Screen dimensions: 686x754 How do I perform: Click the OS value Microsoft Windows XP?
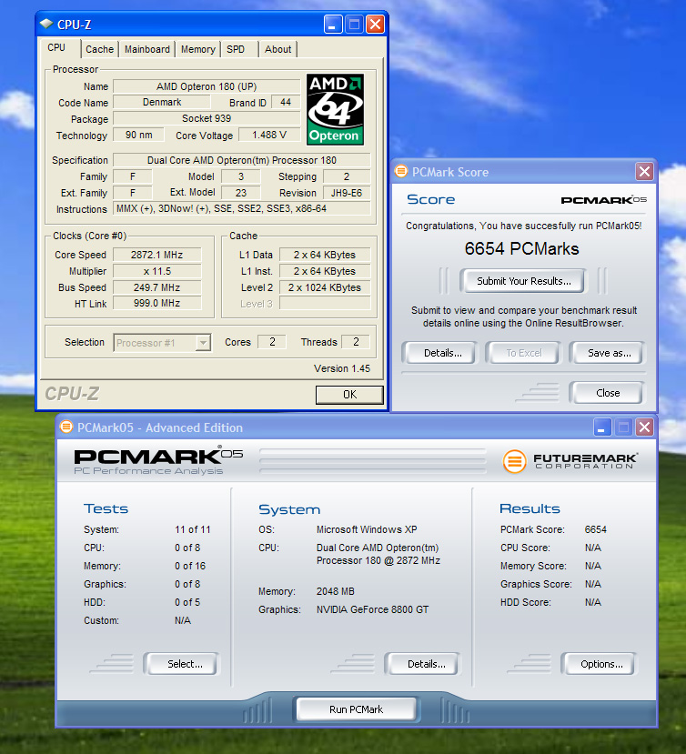367,529
